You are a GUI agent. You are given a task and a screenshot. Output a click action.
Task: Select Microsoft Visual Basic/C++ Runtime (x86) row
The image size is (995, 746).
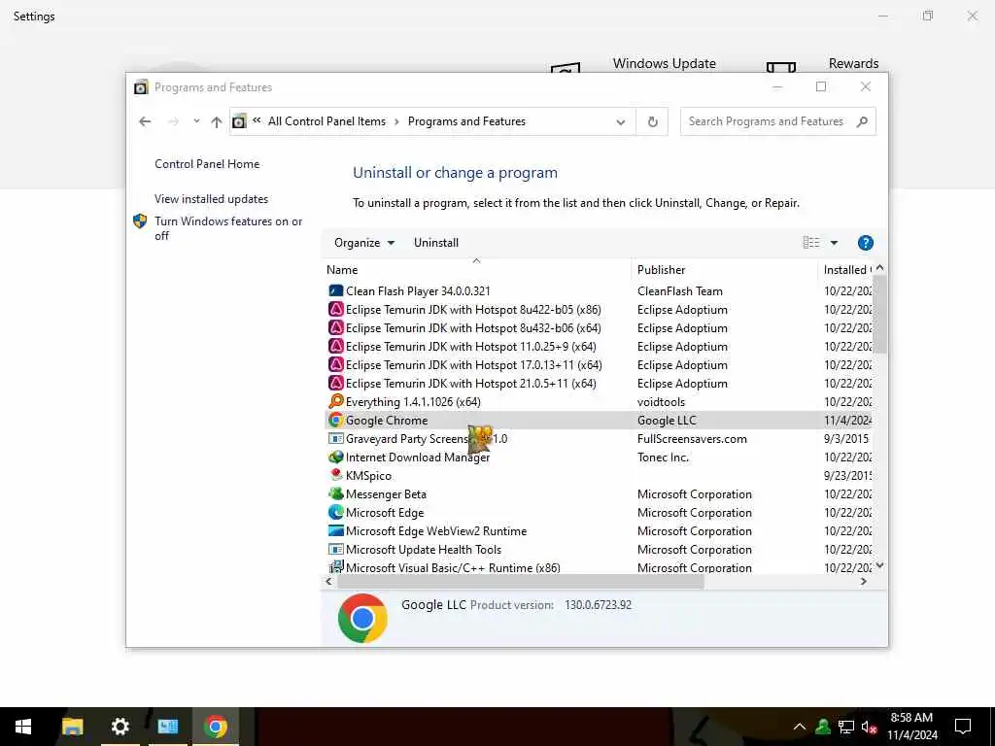600,567
